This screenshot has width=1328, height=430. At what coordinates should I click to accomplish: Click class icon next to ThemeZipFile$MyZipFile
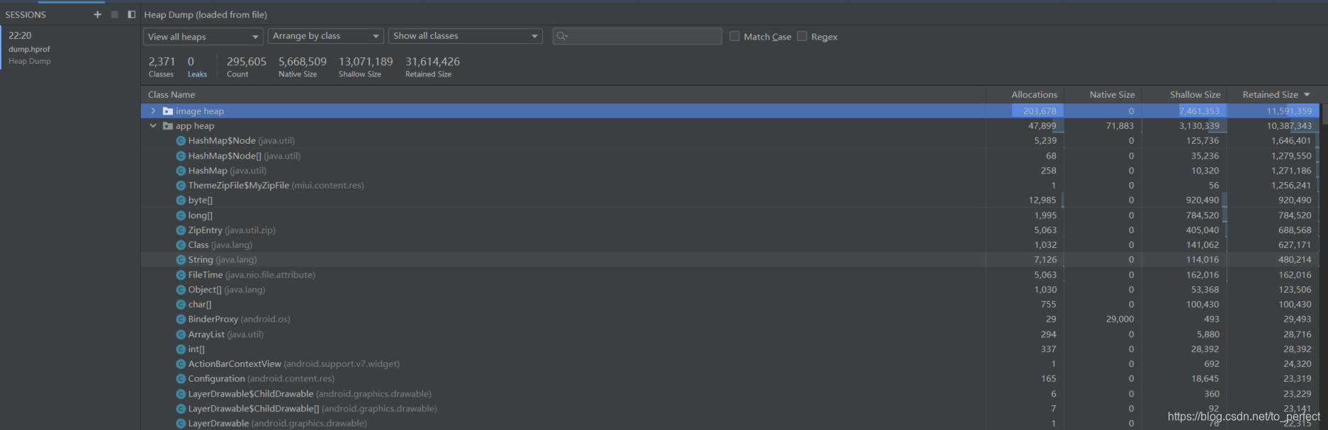[181, 186]
